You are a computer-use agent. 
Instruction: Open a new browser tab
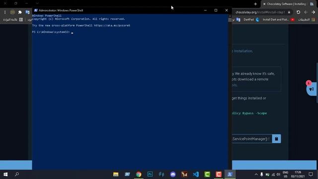pyautogui.click(x=255, y=4)
